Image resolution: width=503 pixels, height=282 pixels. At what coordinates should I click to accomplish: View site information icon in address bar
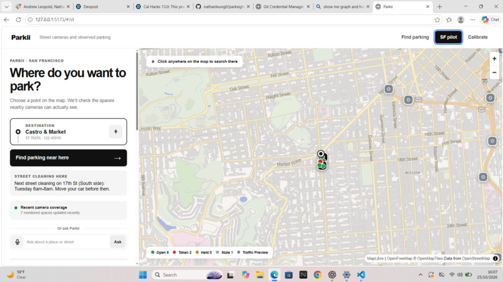(30, 19)
